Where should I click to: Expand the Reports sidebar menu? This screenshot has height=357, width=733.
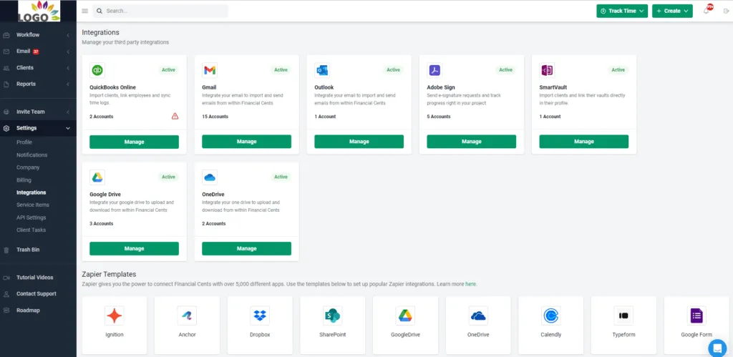(38, 84)
